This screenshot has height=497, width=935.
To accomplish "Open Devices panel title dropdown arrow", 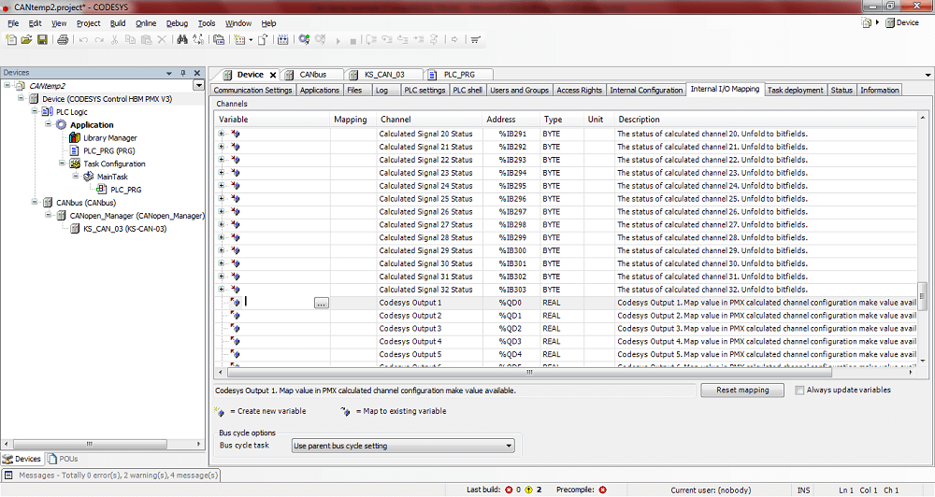I will click(x=169, y=73).
